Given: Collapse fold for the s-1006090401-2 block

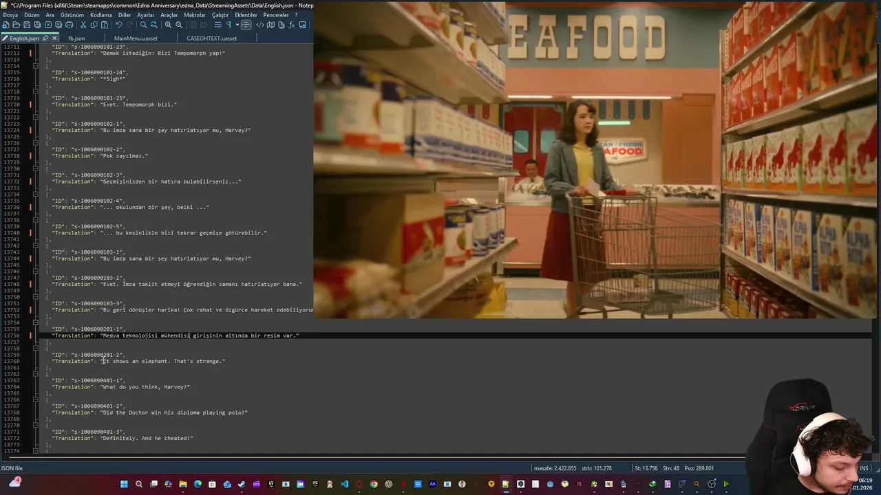Looking at the screenshot, I should click(x=36, y=399).
